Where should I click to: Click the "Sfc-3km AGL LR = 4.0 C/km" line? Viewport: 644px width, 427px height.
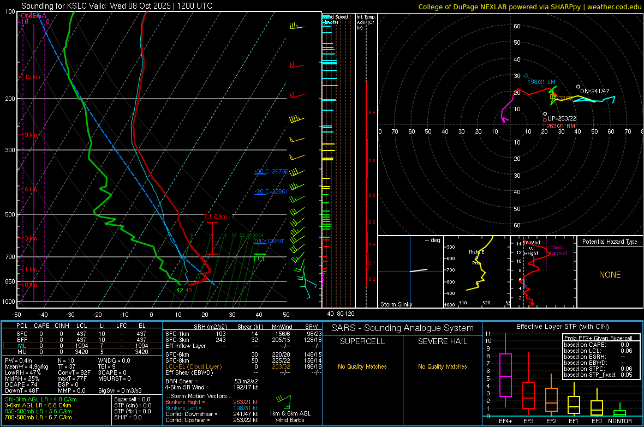(41, 400)
